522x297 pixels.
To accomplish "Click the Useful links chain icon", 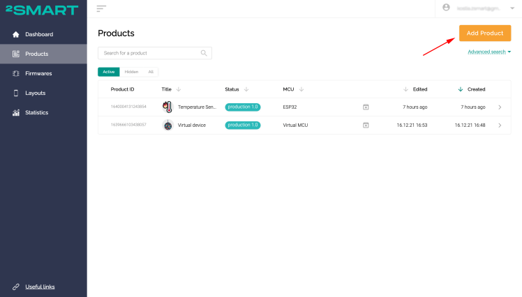I will point(15,287).
